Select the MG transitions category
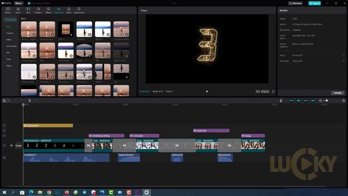Image resolution: width=348 pixels, height=196 pixels. point(8,53)
